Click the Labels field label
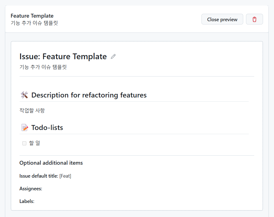The height and width of the screenshot is (217, 274). coord(27,201)
